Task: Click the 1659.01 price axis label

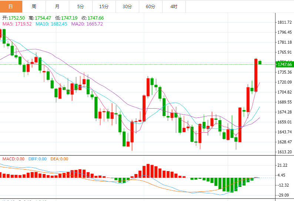Action: (x=285, y=122)
